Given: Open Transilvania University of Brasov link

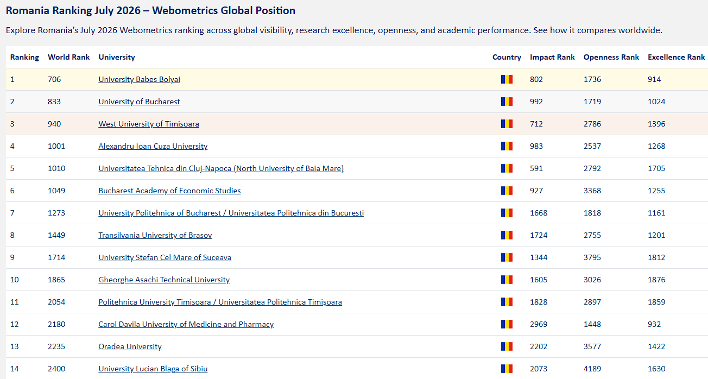Looking at the screenshot, I should tap(155, 235).
